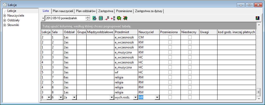Open the Plan oddziałów tab
This screenshot has width=265, height=105.
86,11
